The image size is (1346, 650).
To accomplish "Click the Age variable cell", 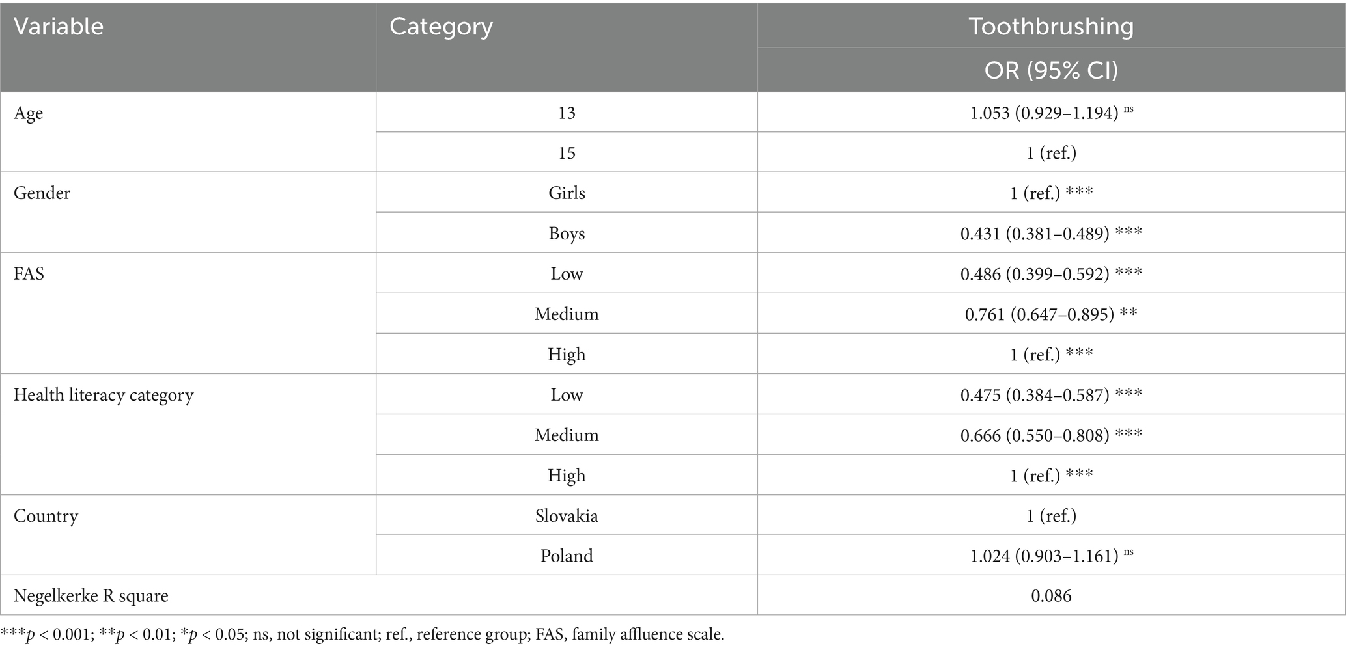I will pos(29,113).
